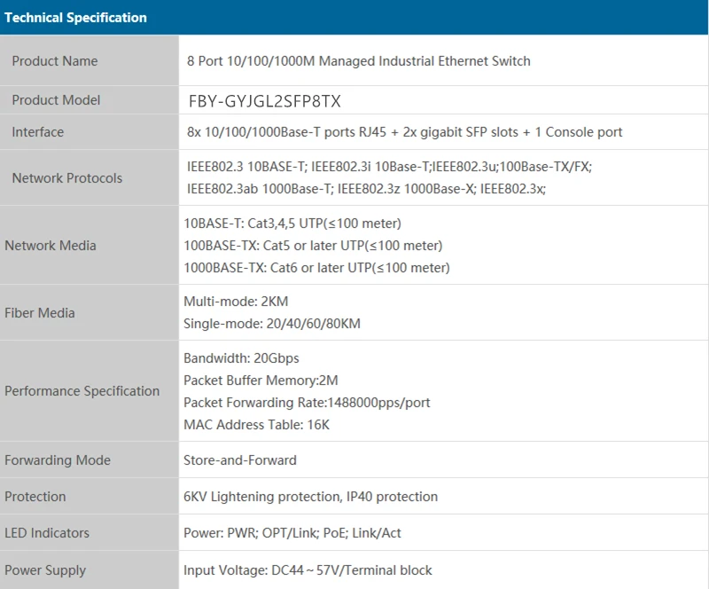Click '10BASE-T: Cat3,4,5 UTP' line
Screen dimensions: 709x589
tap(292, 224)
